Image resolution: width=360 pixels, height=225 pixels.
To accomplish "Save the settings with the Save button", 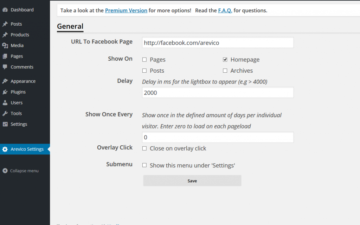I will [x=192, y=181].
